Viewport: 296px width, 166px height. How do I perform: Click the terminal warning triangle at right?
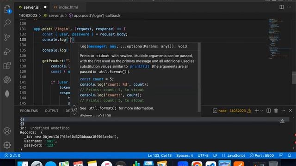282,121
